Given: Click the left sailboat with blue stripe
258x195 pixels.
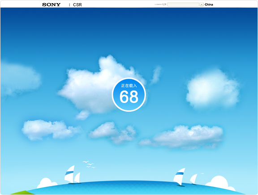Looking at the screenshot, I should (x=70, y=174).
